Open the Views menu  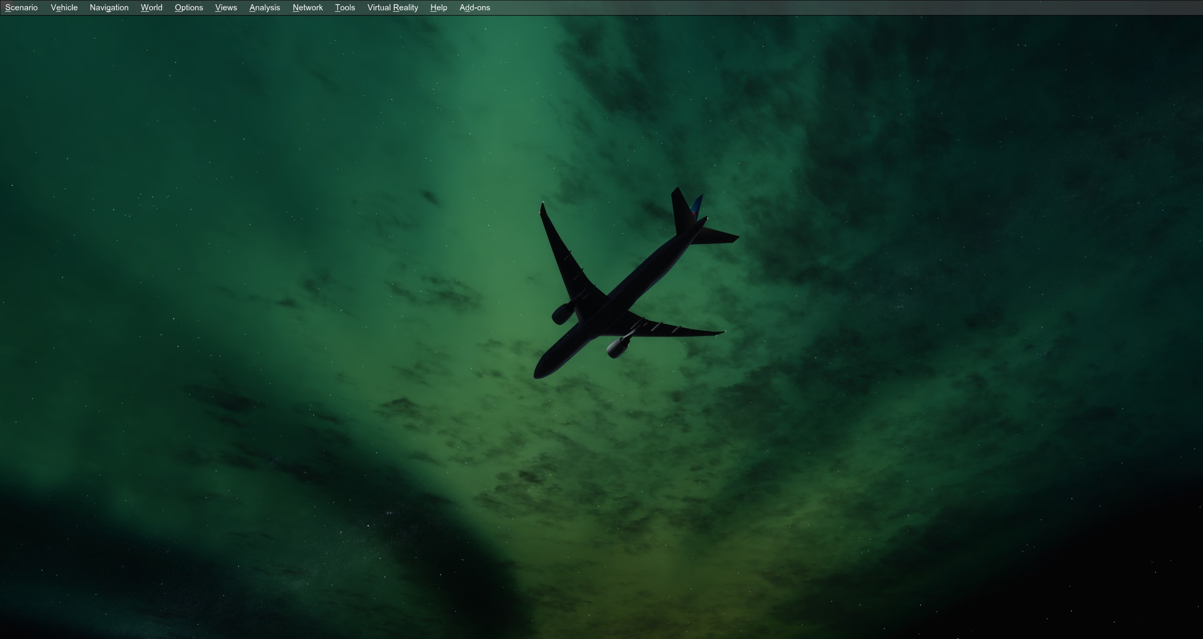pyautogui.click(x=226, y=8)
